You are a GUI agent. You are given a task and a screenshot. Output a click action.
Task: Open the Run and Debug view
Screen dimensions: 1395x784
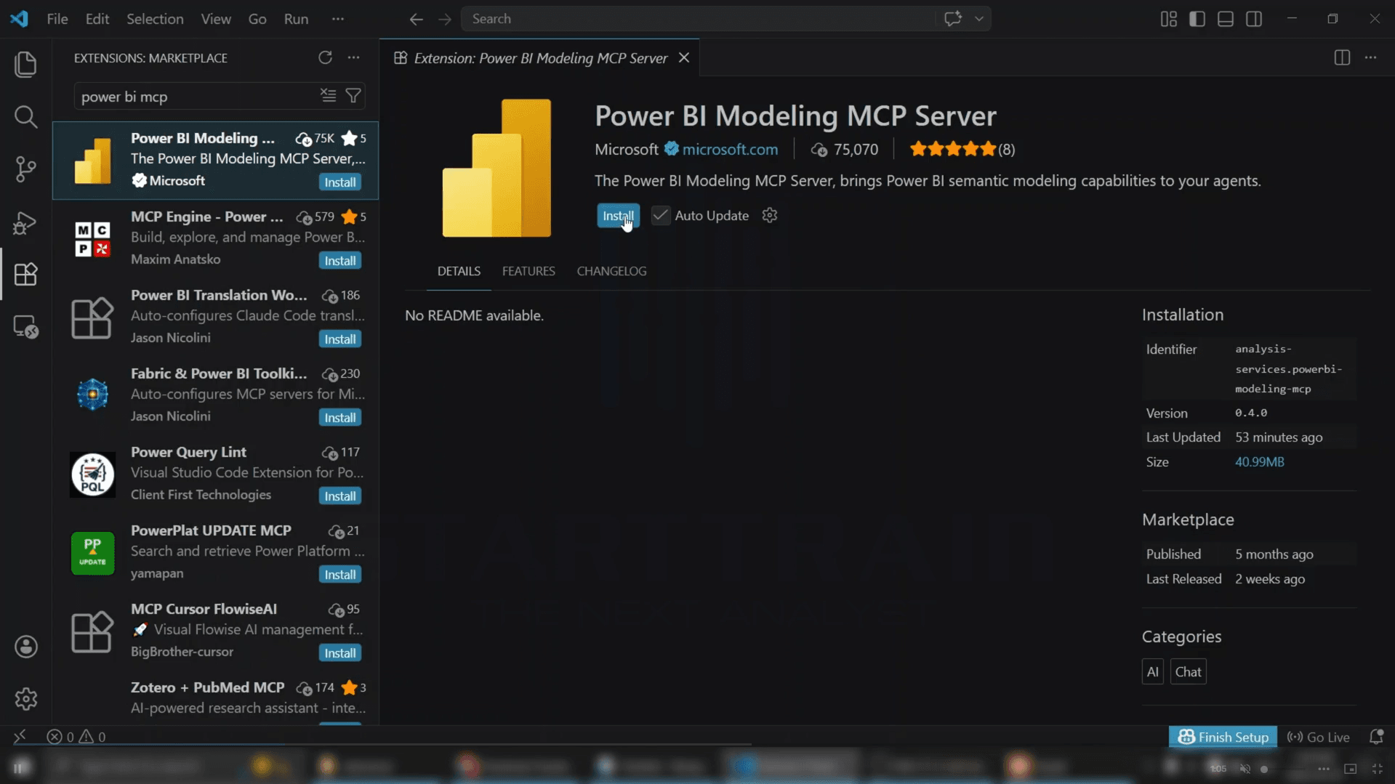[26, 222]
